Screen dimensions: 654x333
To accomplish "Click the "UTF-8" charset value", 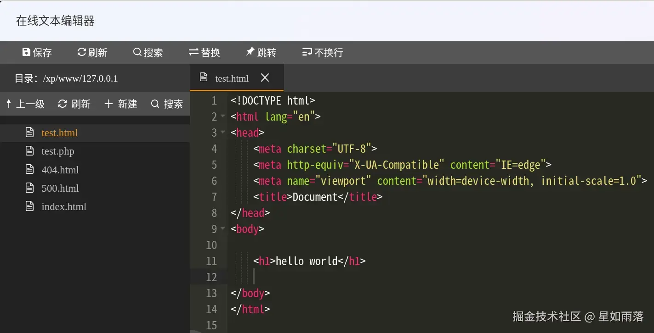I will point(352,149).
